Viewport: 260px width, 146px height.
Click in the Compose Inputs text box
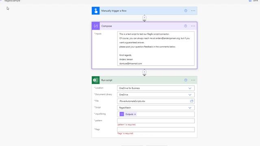(156, 49)
